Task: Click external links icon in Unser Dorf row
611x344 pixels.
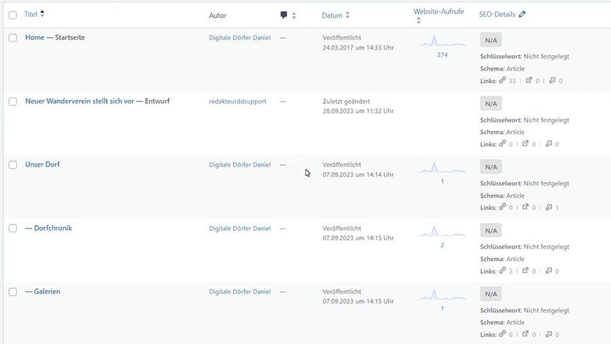Action: (x=526, y=207)
